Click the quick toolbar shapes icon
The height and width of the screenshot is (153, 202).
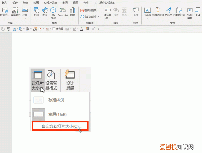[x=21, y=29]
